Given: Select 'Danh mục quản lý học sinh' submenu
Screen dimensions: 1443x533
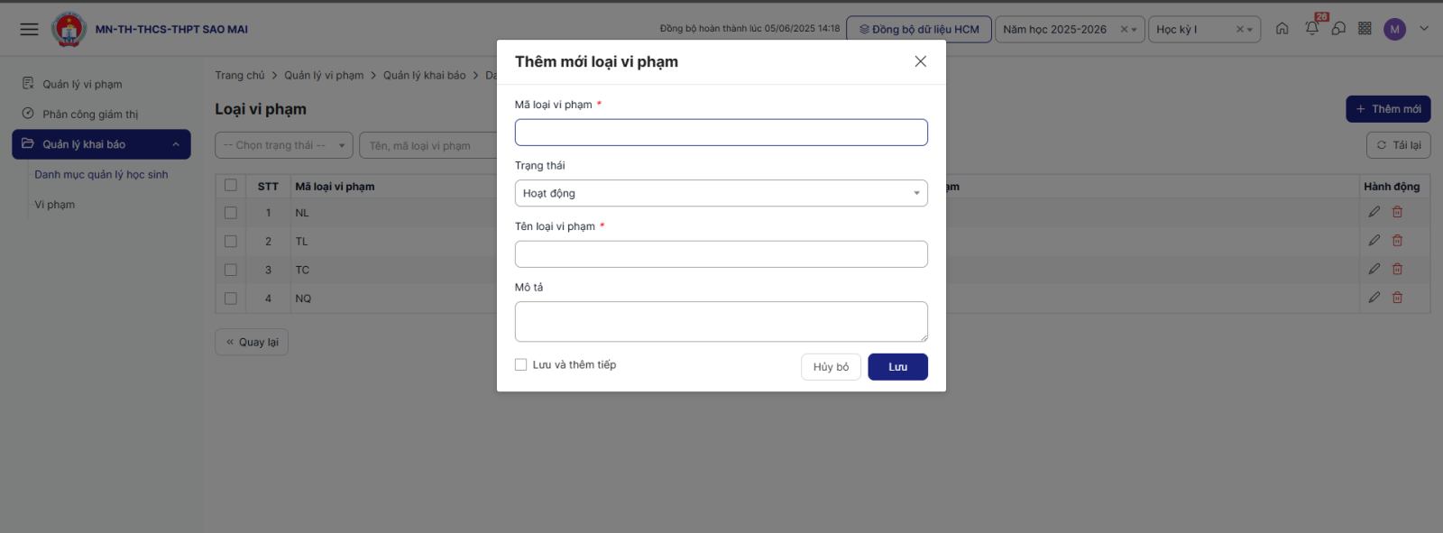Looking at the screenshot, I should [x=101, y=175].
